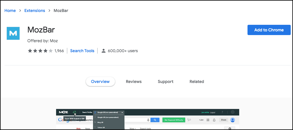Click the Get Keyword Difficulty button
This screenshot has height=130, width=293.
[174, 120]
